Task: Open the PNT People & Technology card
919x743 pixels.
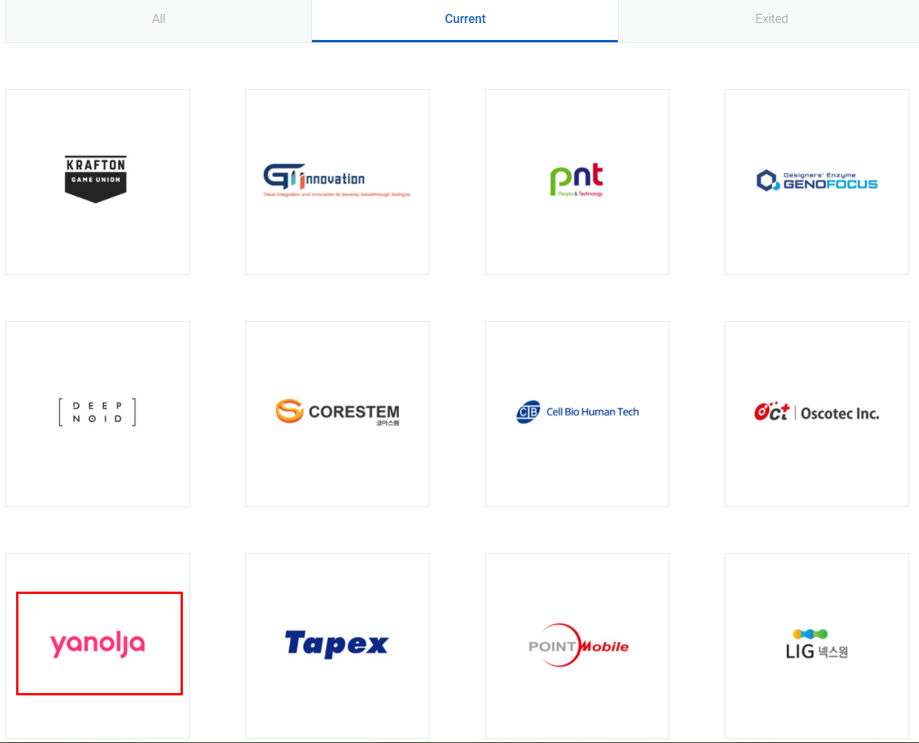Action: (x=577, y=182)
